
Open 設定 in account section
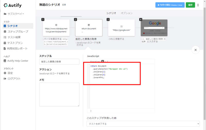pyautogui.click(x=10, y=73)
